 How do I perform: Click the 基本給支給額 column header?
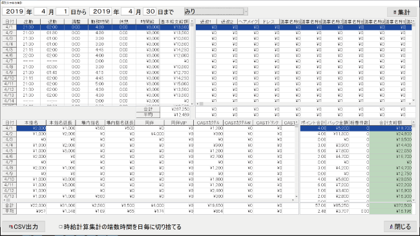174,21
